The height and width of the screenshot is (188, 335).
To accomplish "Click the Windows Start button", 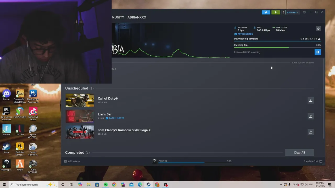I will pyautogui.click(x=4, y=185).
